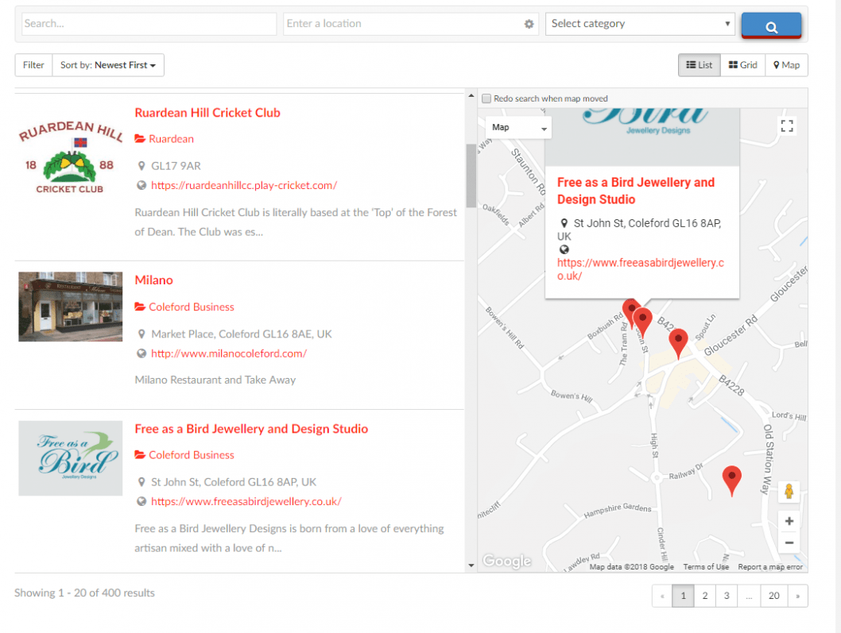Select the Street View pegman icon
The image size is (841, 633).
[789, 492]
